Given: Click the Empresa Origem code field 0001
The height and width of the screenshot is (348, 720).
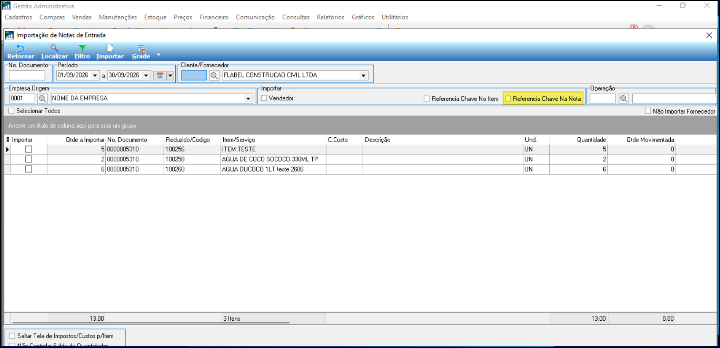Looking at the screenshot, I should [22, 99].
